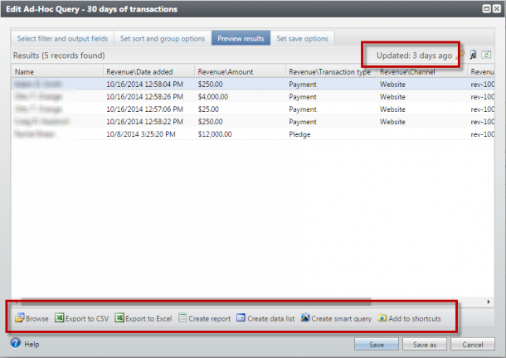Click the Results (5 records found) label
506x358 pixels.
point(59,56)
